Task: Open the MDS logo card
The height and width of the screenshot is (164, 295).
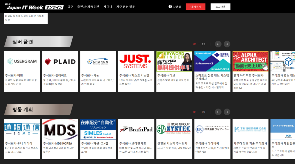Action: pyautogui.click(x=60, y=129)
